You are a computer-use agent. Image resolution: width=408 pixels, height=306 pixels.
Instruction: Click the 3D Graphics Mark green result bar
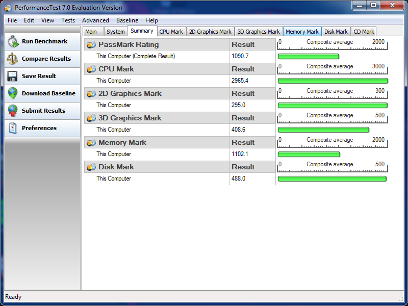[x=323, y=130]
